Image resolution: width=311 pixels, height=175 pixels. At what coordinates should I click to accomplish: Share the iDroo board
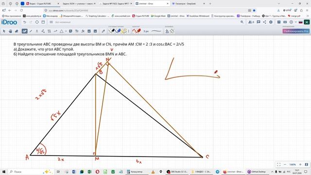[264, 22]
